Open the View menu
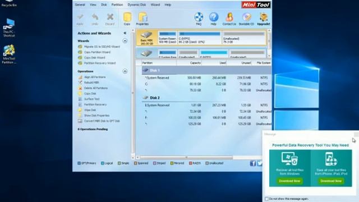The height and width of the screenshot is (202, 359). click(x=93, y=4)
